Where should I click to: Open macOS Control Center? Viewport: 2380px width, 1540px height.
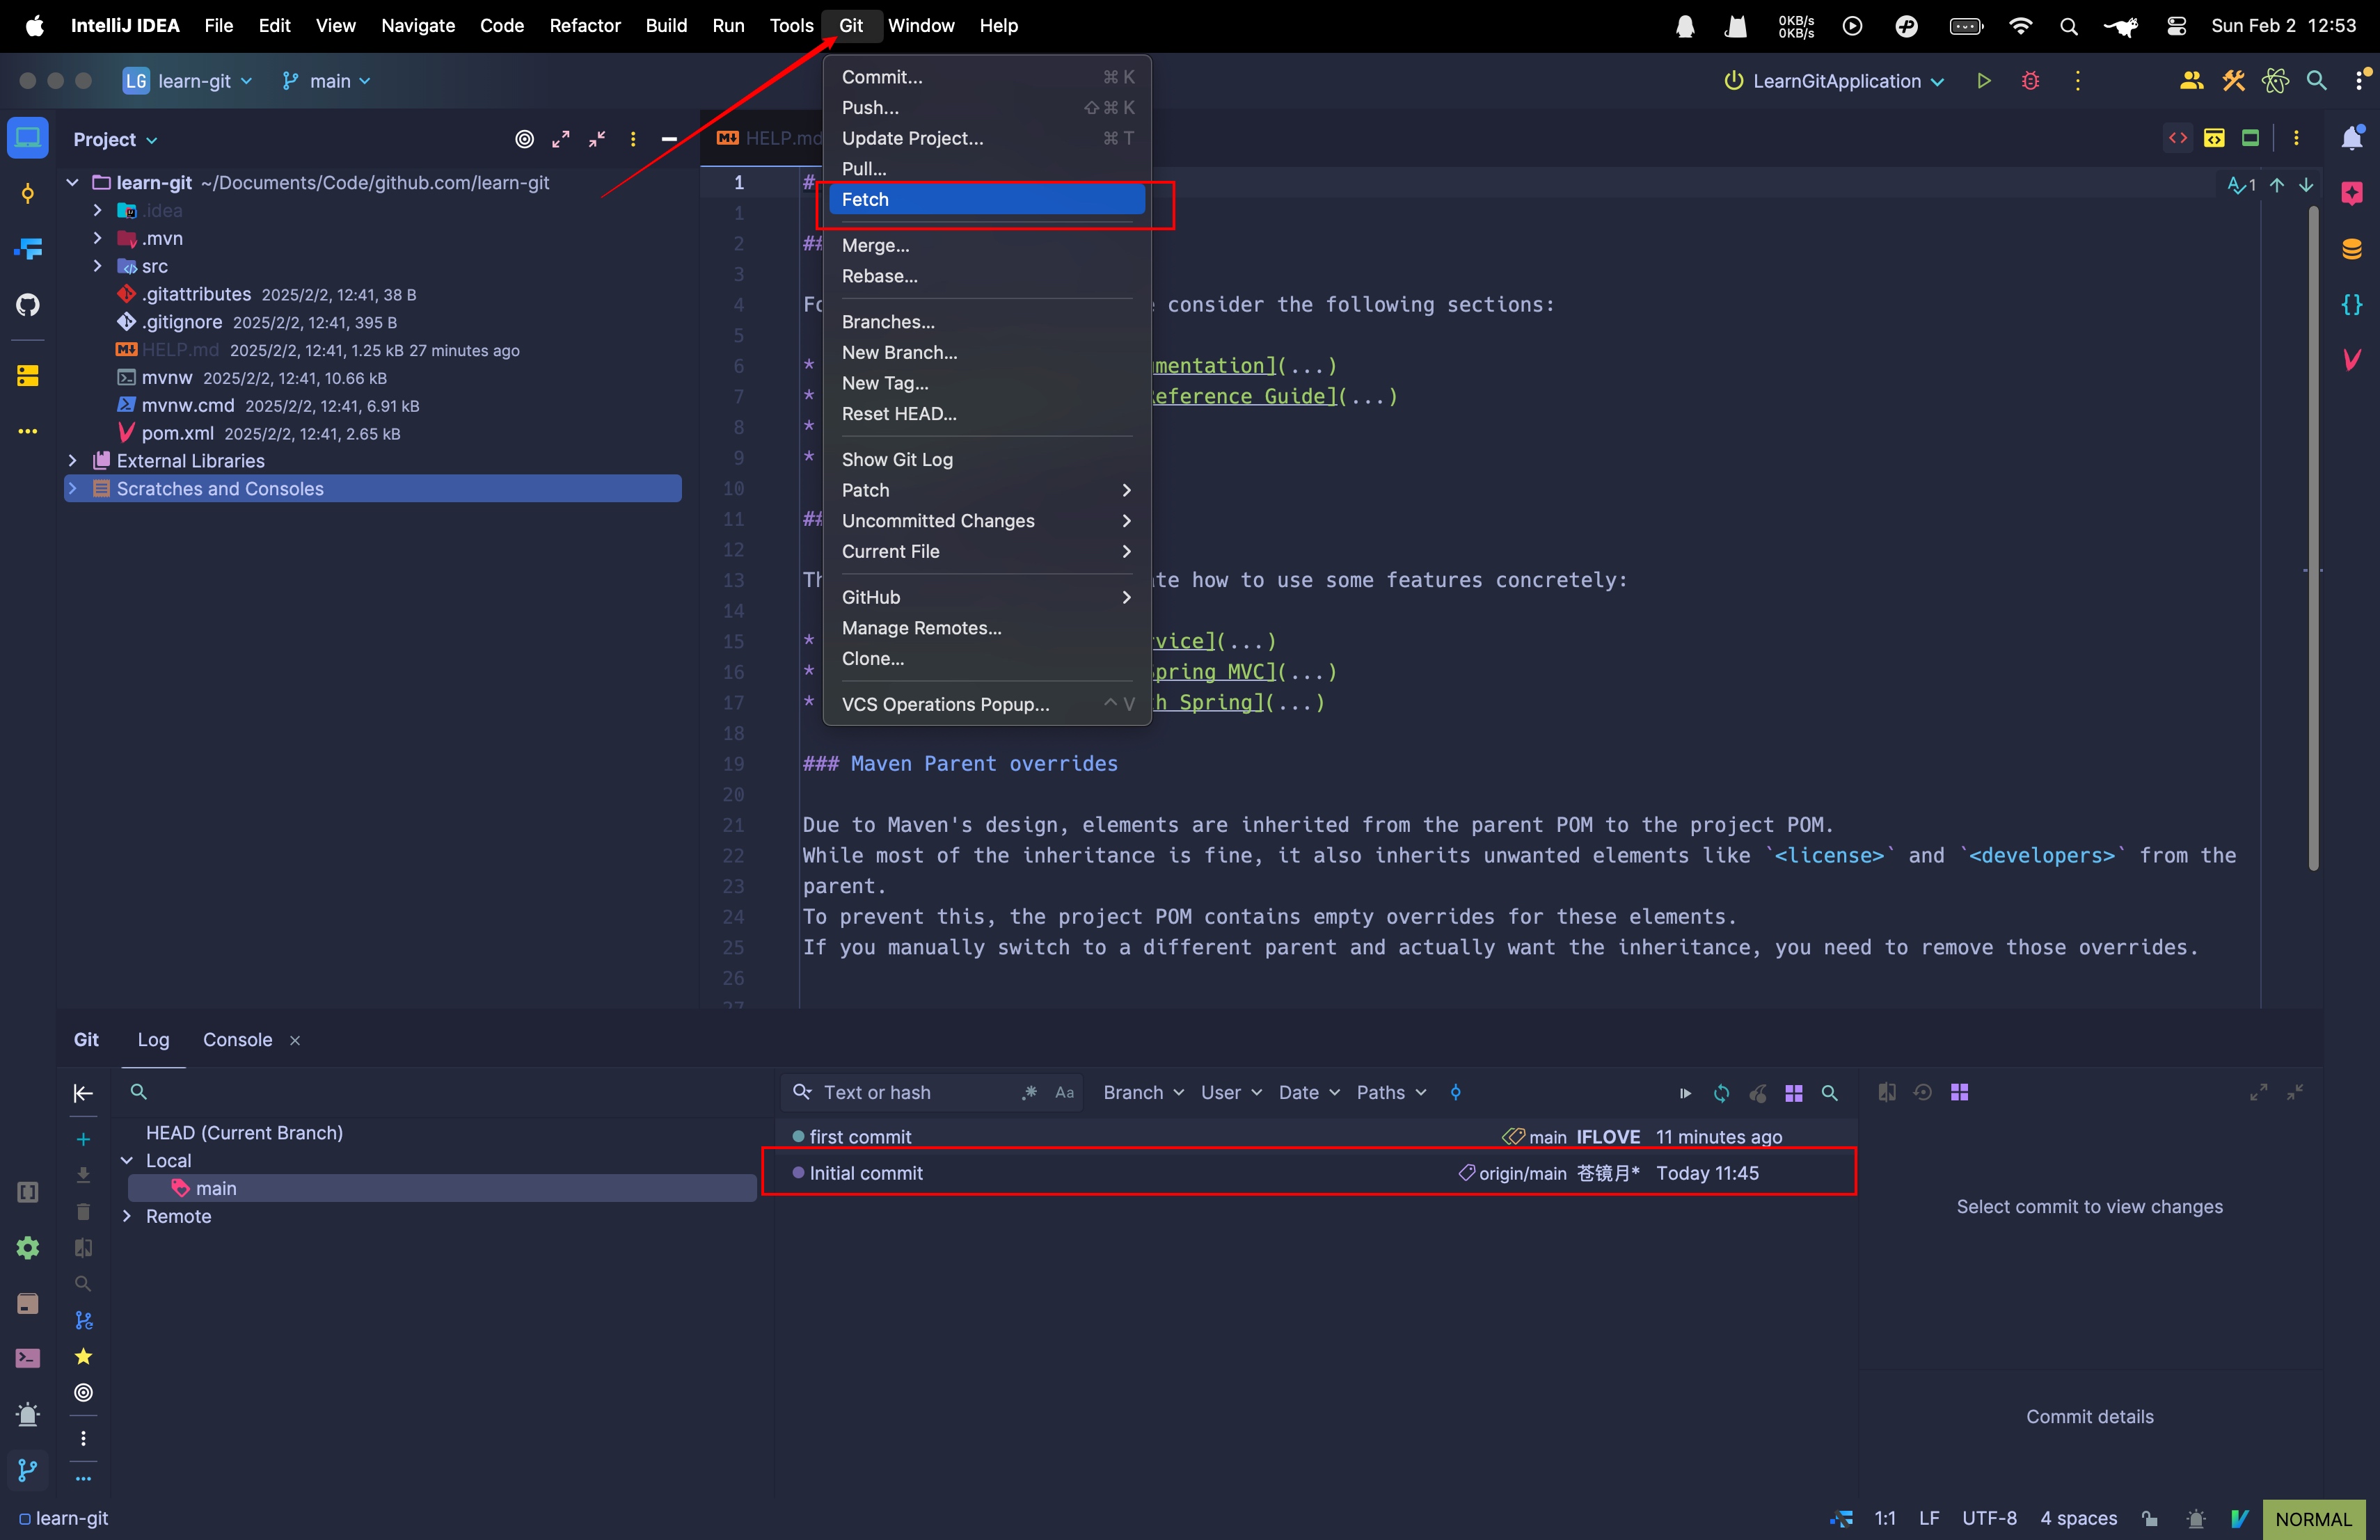[x=2176, y=26]
